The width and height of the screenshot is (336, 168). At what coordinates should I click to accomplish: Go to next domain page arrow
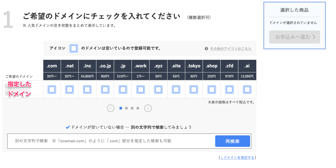pos(148,108)
